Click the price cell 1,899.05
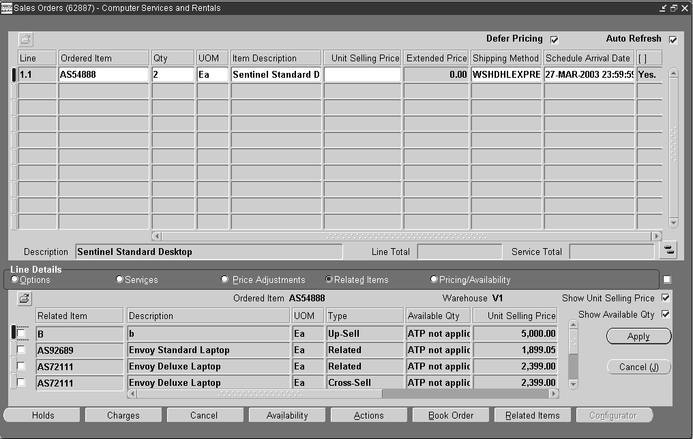Image resolution: width=693 pixels, height=439 pixels. [516, 350]
